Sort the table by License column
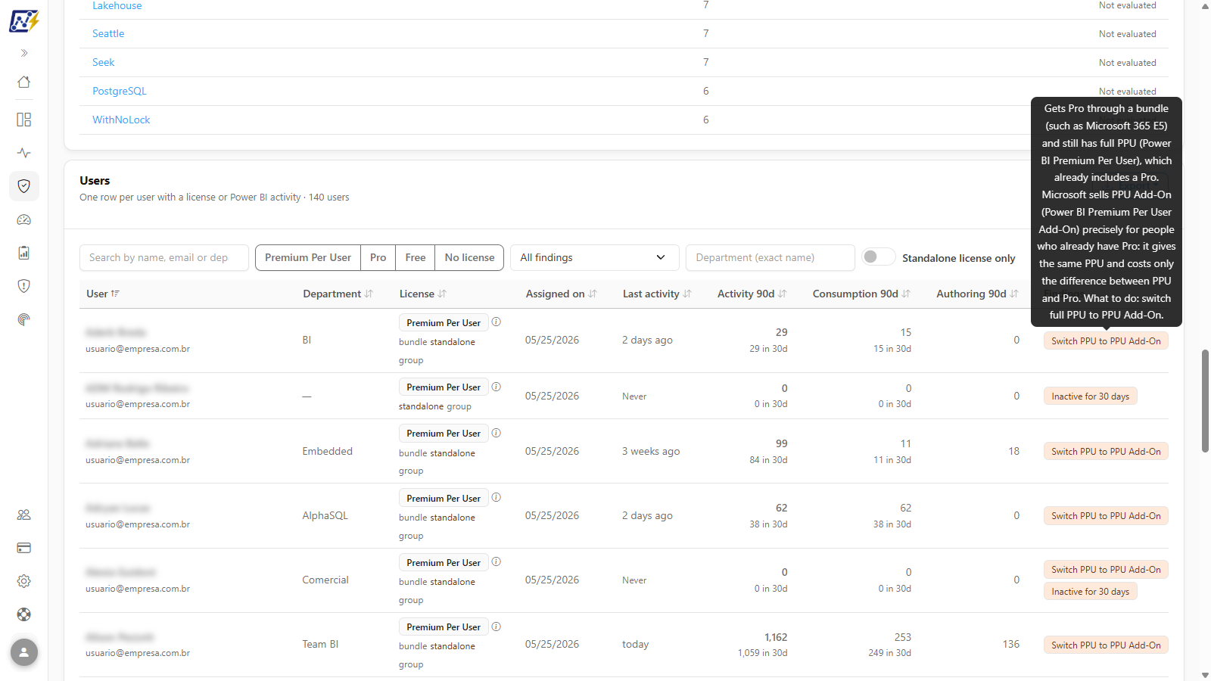This screenshot has width=1211, height=681. [x=423, y=294]
